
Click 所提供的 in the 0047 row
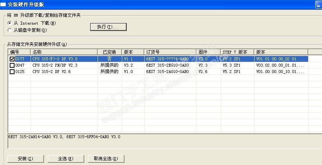110,65
